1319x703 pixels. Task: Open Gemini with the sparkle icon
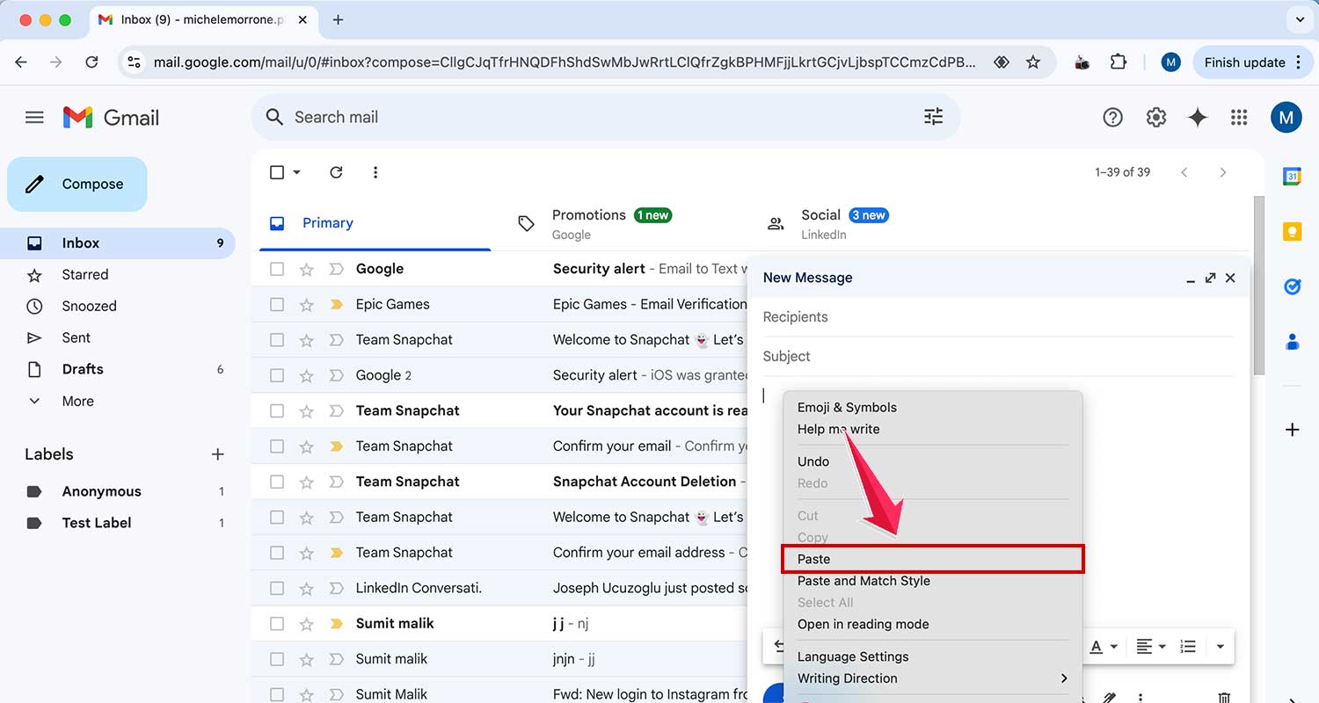tap(1198, 116)
